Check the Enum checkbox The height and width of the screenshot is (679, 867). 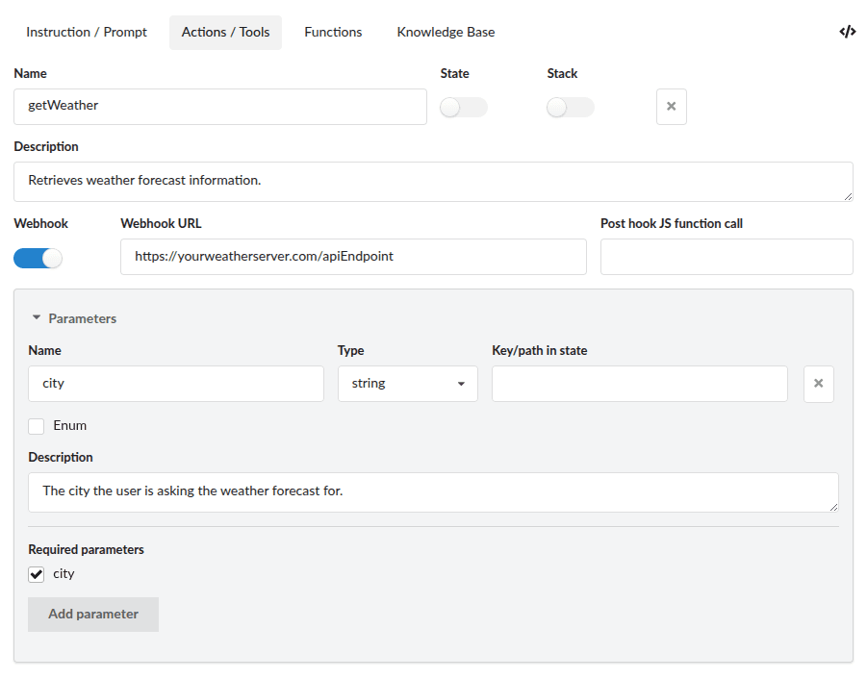pyautogui.click(x=37, y=426)
